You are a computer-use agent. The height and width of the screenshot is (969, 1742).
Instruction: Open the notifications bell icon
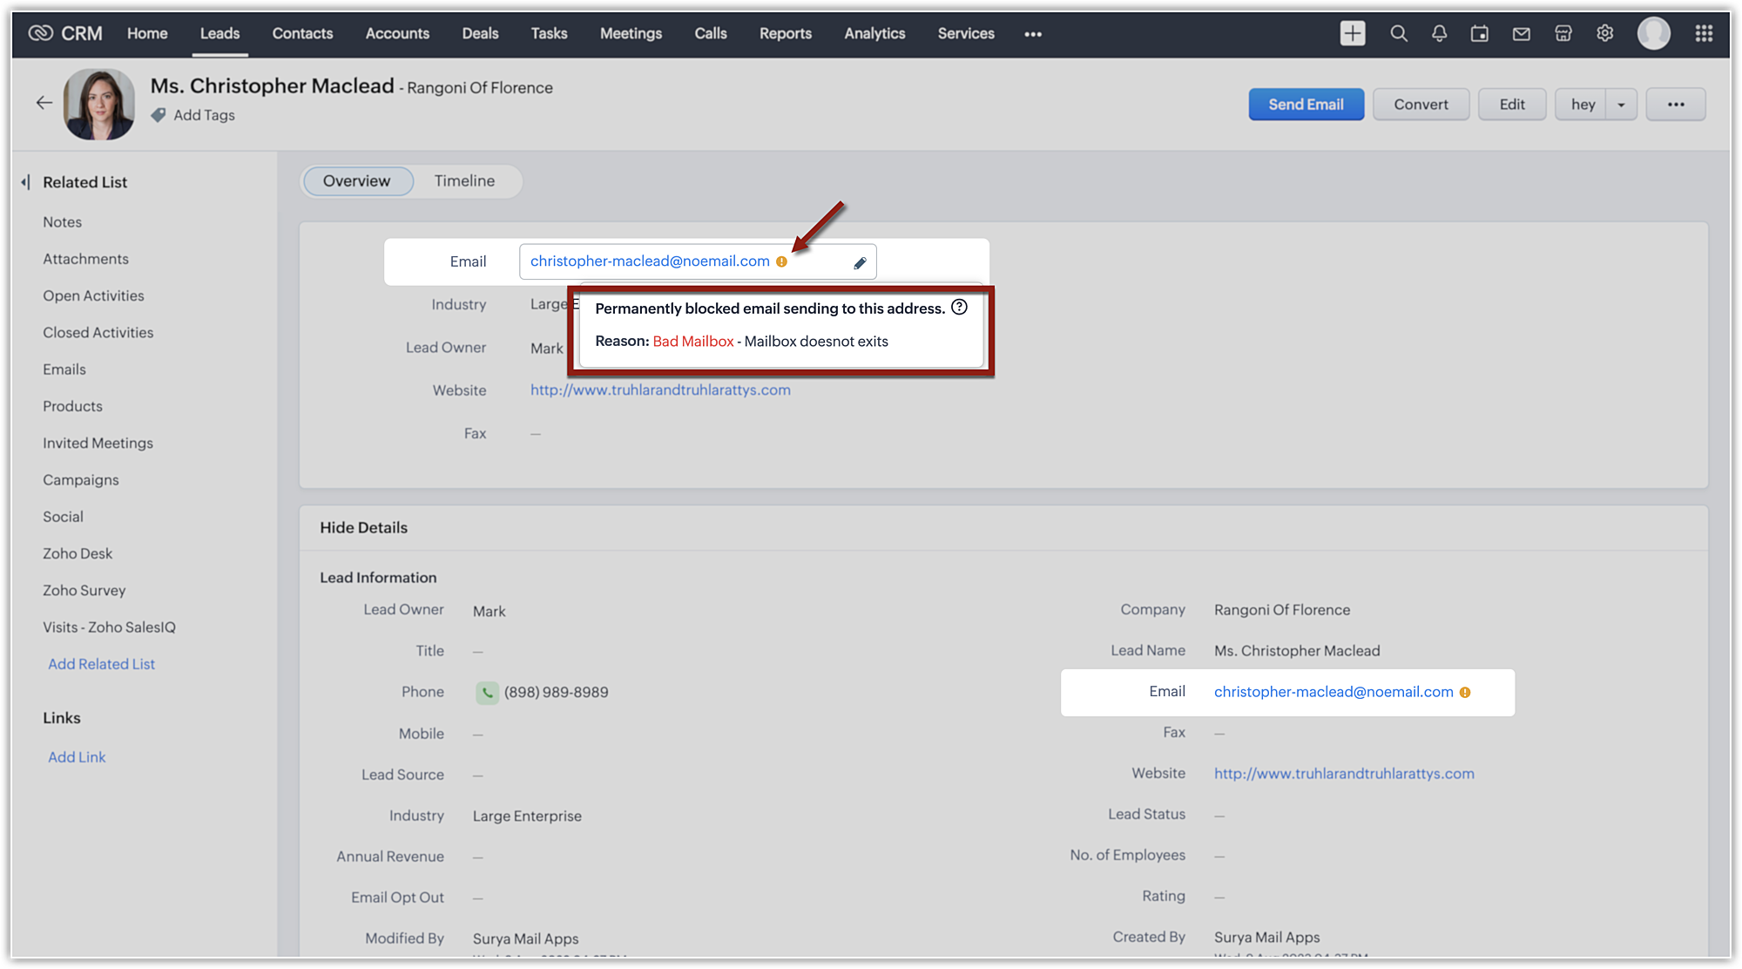(1439, 33)
